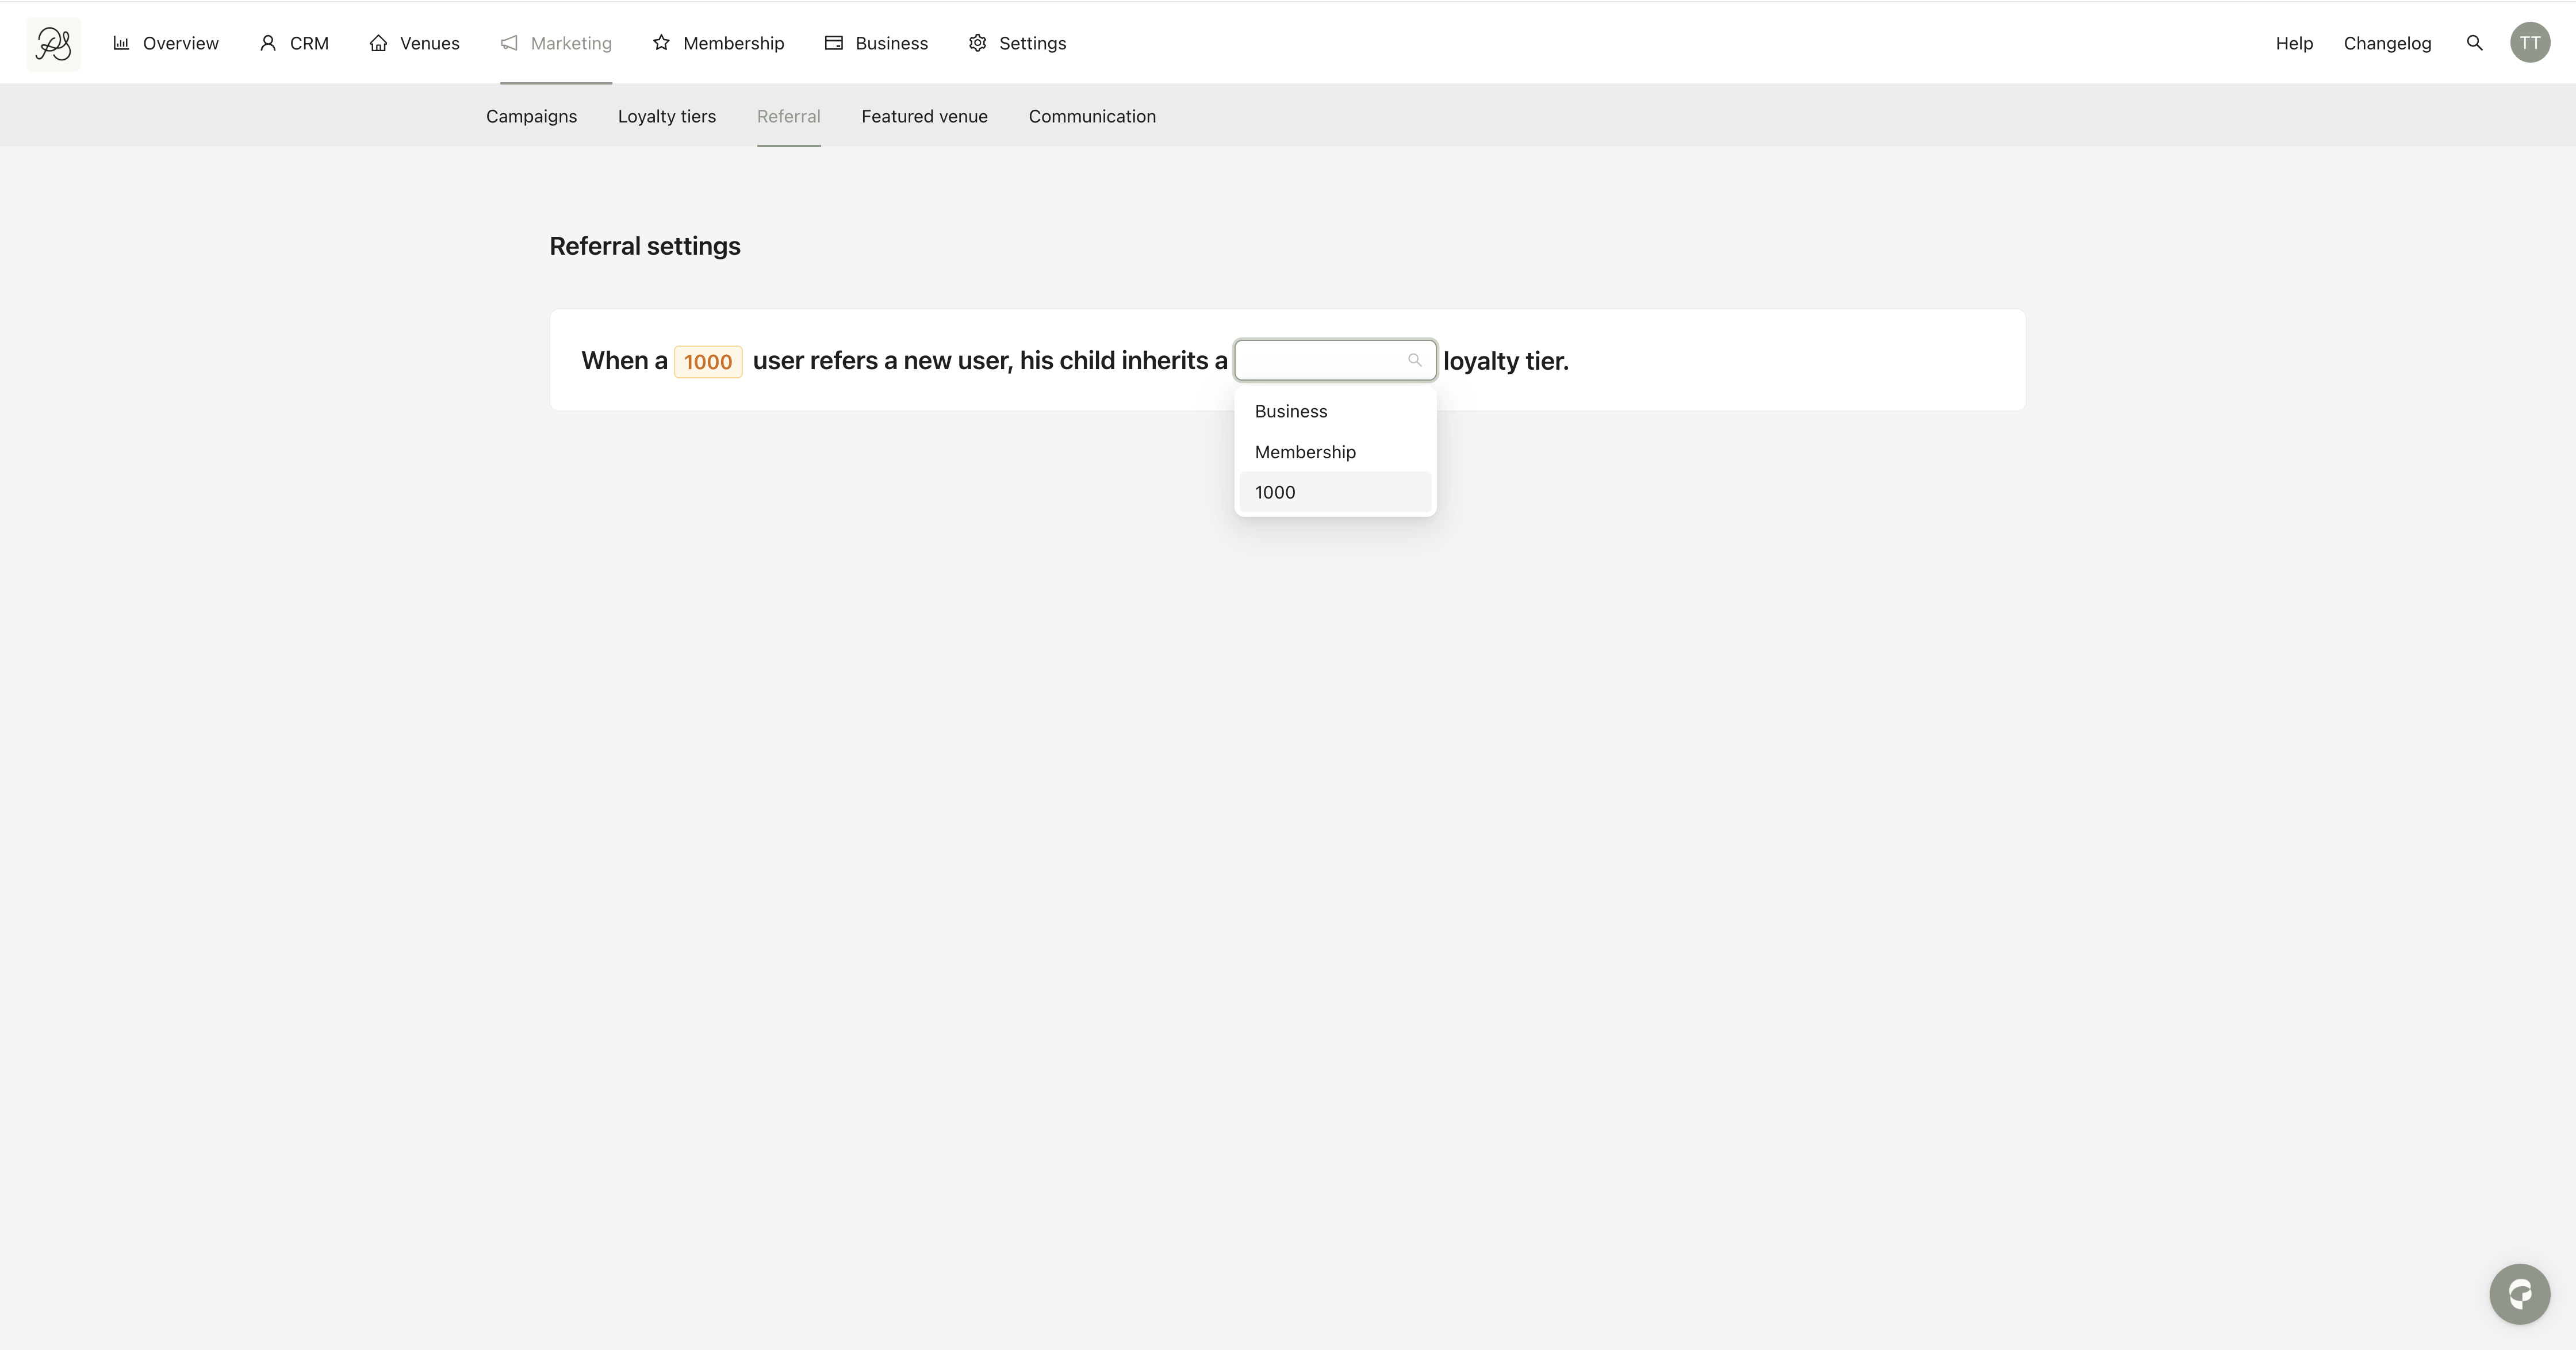Open the Communication tab
The width and height of the screenshot is (2576, 1350).
[x=1092, y=116]
